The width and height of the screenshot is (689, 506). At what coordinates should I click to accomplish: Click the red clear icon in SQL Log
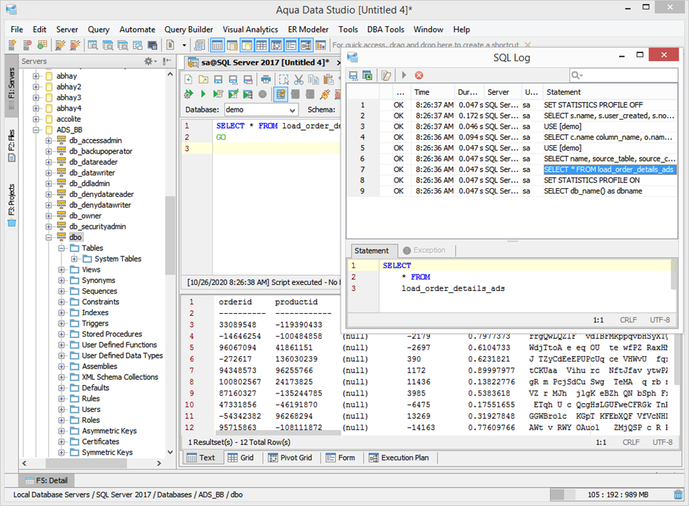tap(419, 75)
